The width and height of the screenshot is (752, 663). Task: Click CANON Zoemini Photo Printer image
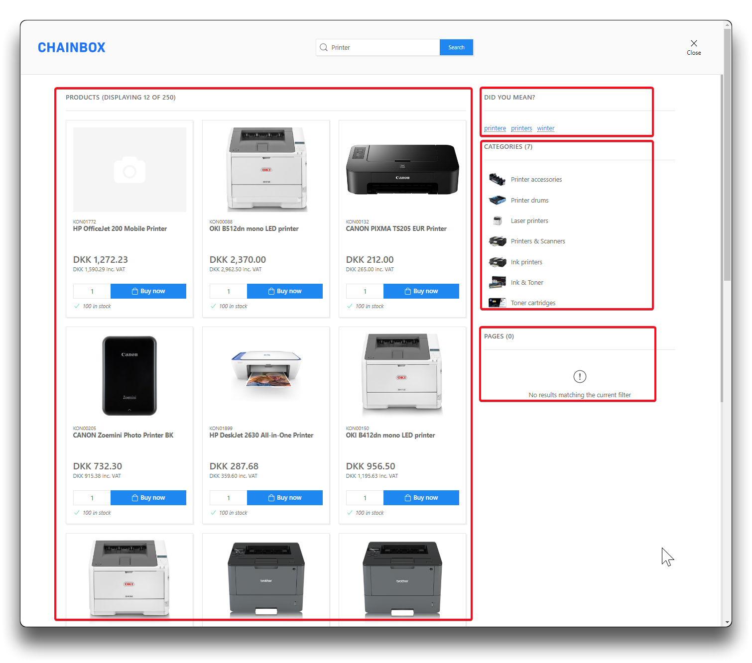pos(129,376)
